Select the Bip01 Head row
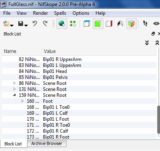 [x=79, y=71]
